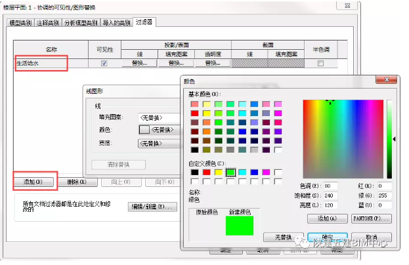Select the black custom color swatch

(194, 173)
